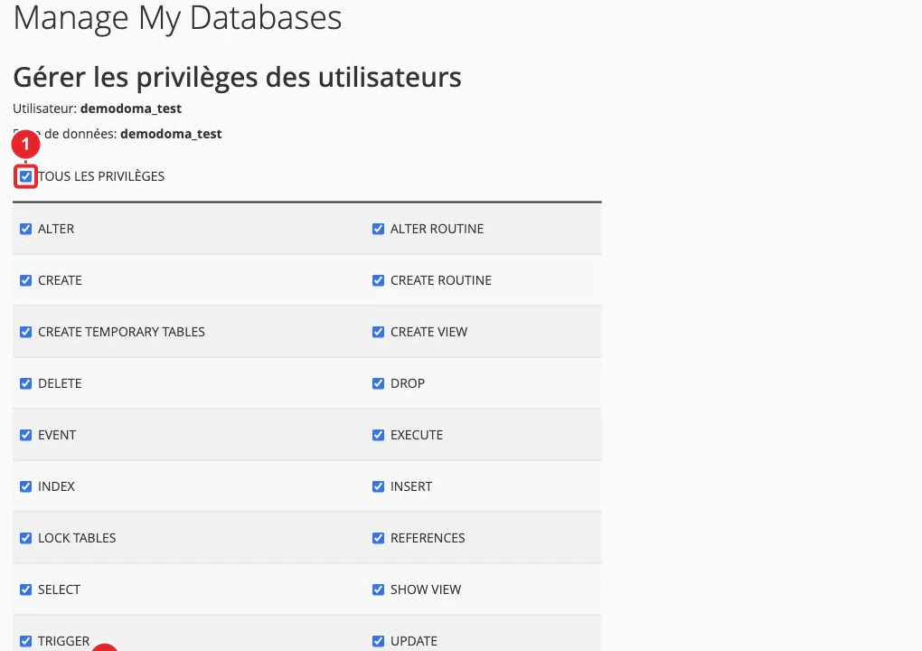Click the SHOW VIEW label text

click(x=426, y=590)
